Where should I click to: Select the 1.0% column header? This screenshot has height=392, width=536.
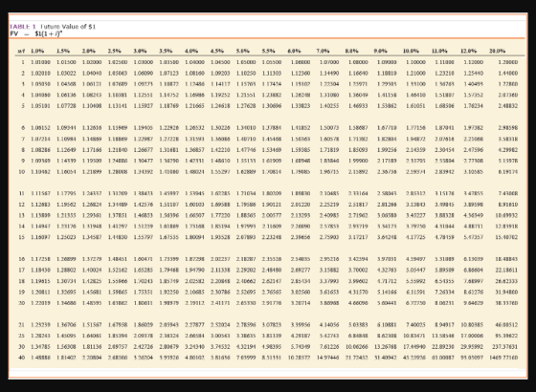(x=37, y=51)
